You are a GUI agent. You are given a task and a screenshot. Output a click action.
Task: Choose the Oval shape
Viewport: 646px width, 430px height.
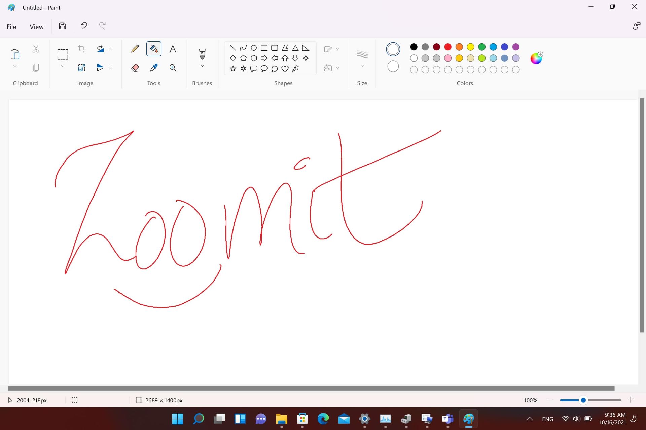(x=254, y=48)
